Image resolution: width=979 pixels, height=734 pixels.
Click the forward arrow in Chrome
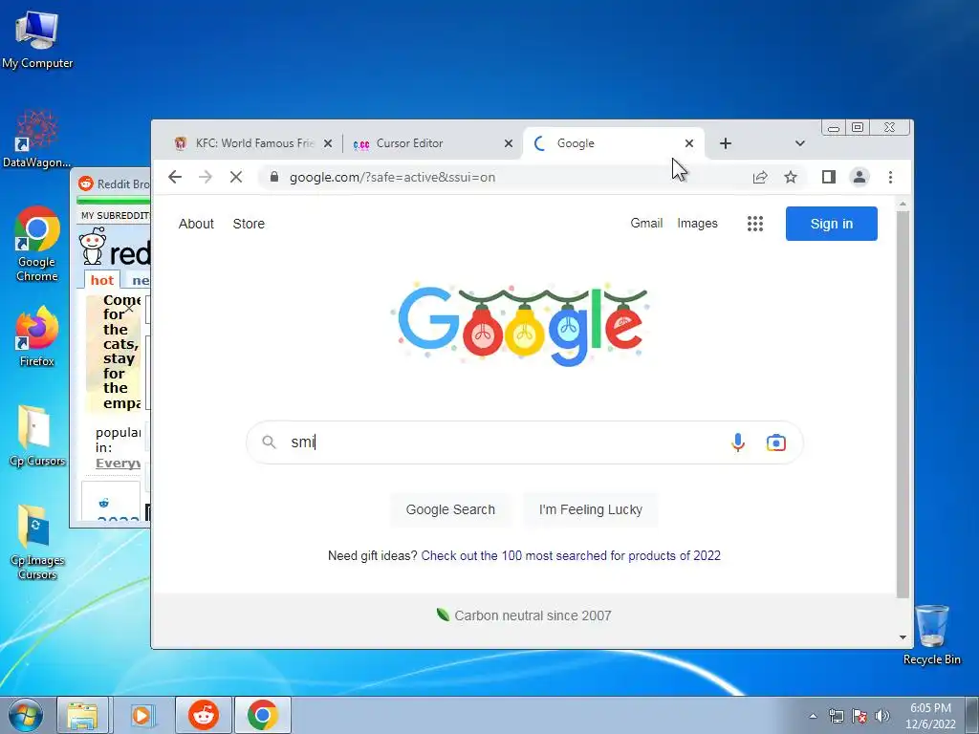pyautogui.click(x=206, y=177)
